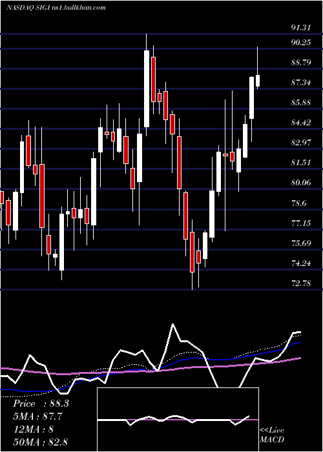The image size is (323, 452).
Task: Click the Price : 88.3 readout
Action: pos(41,404)
